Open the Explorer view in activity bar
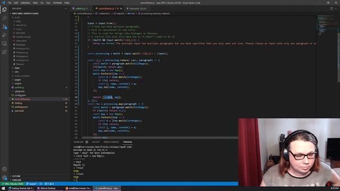Image resolution: width=340 pixels, height=191 pixels. click(x=4, y=10)
